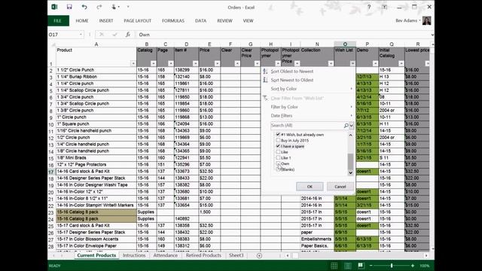Open Ribbon Display Options icon
This screenshot has width=482, height=271.
click(384, 7)
